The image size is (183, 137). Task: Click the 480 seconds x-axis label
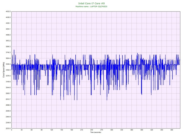pos(172,130)
